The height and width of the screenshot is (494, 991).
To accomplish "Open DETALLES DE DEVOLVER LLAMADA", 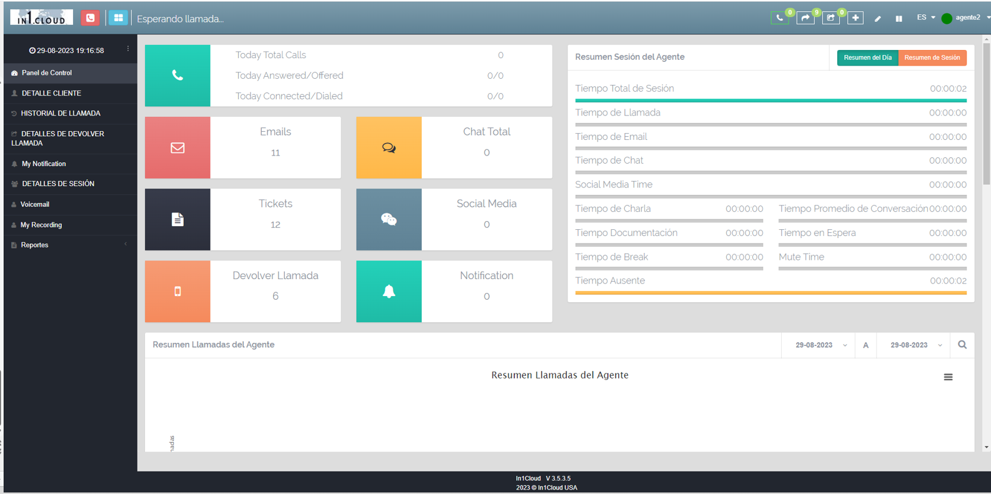I will tap(70, 139).
